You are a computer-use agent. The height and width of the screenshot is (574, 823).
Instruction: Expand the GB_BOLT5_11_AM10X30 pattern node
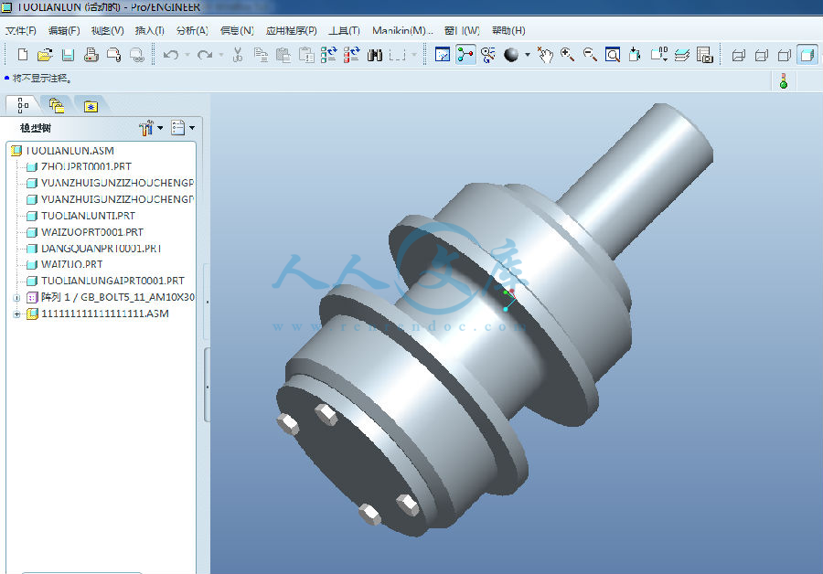16,298
